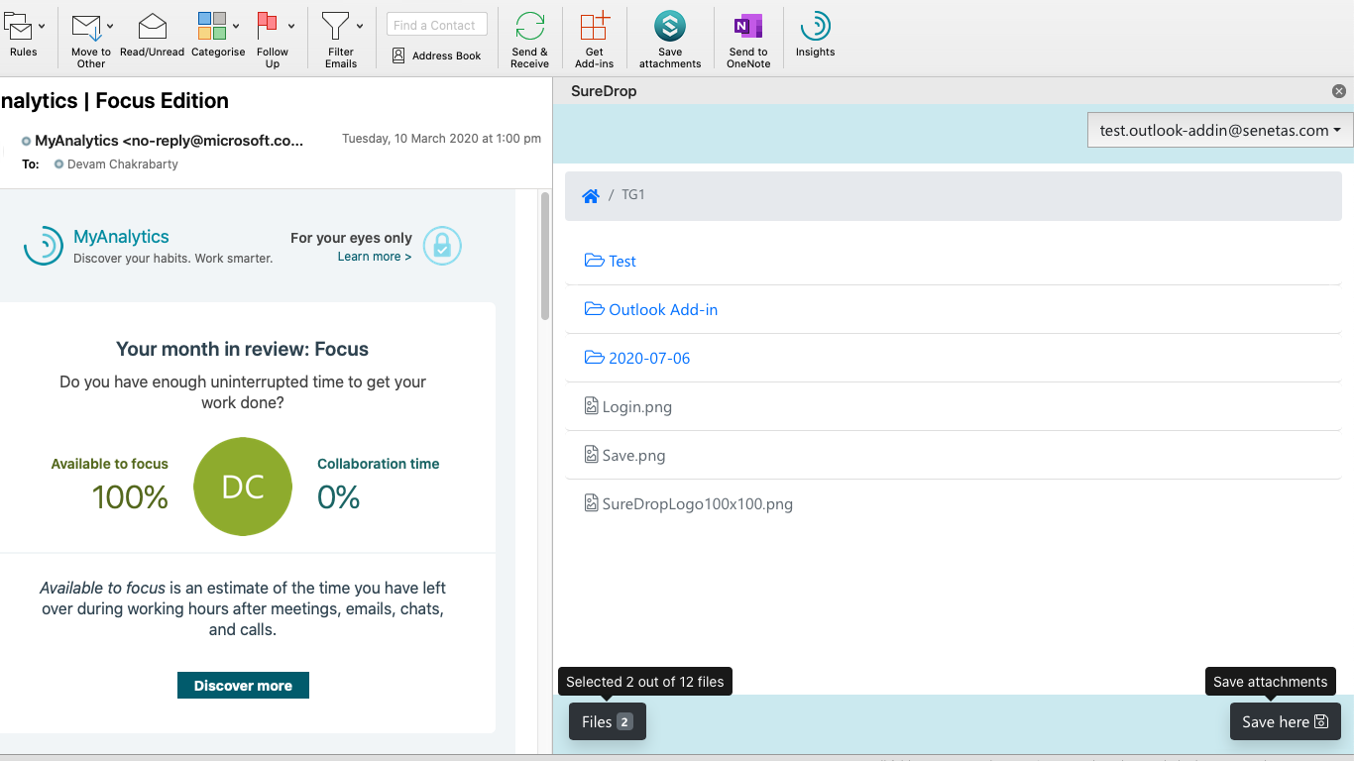This screenshot has height=761, width=1354.
Task: Click the Move to Other envelope icon
Action: (86, 27)
